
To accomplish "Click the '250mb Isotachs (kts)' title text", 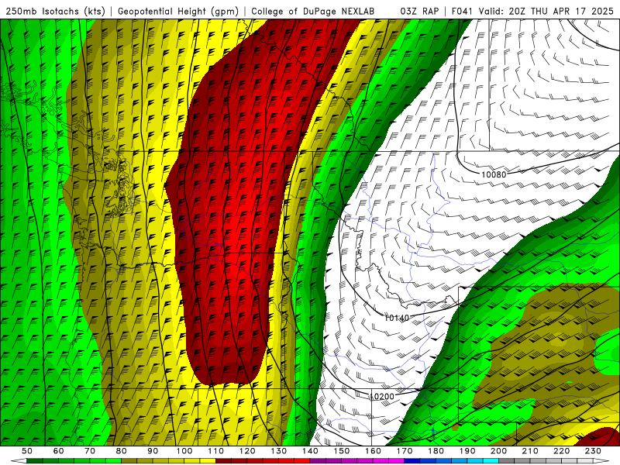I will (x=55, y=11).
